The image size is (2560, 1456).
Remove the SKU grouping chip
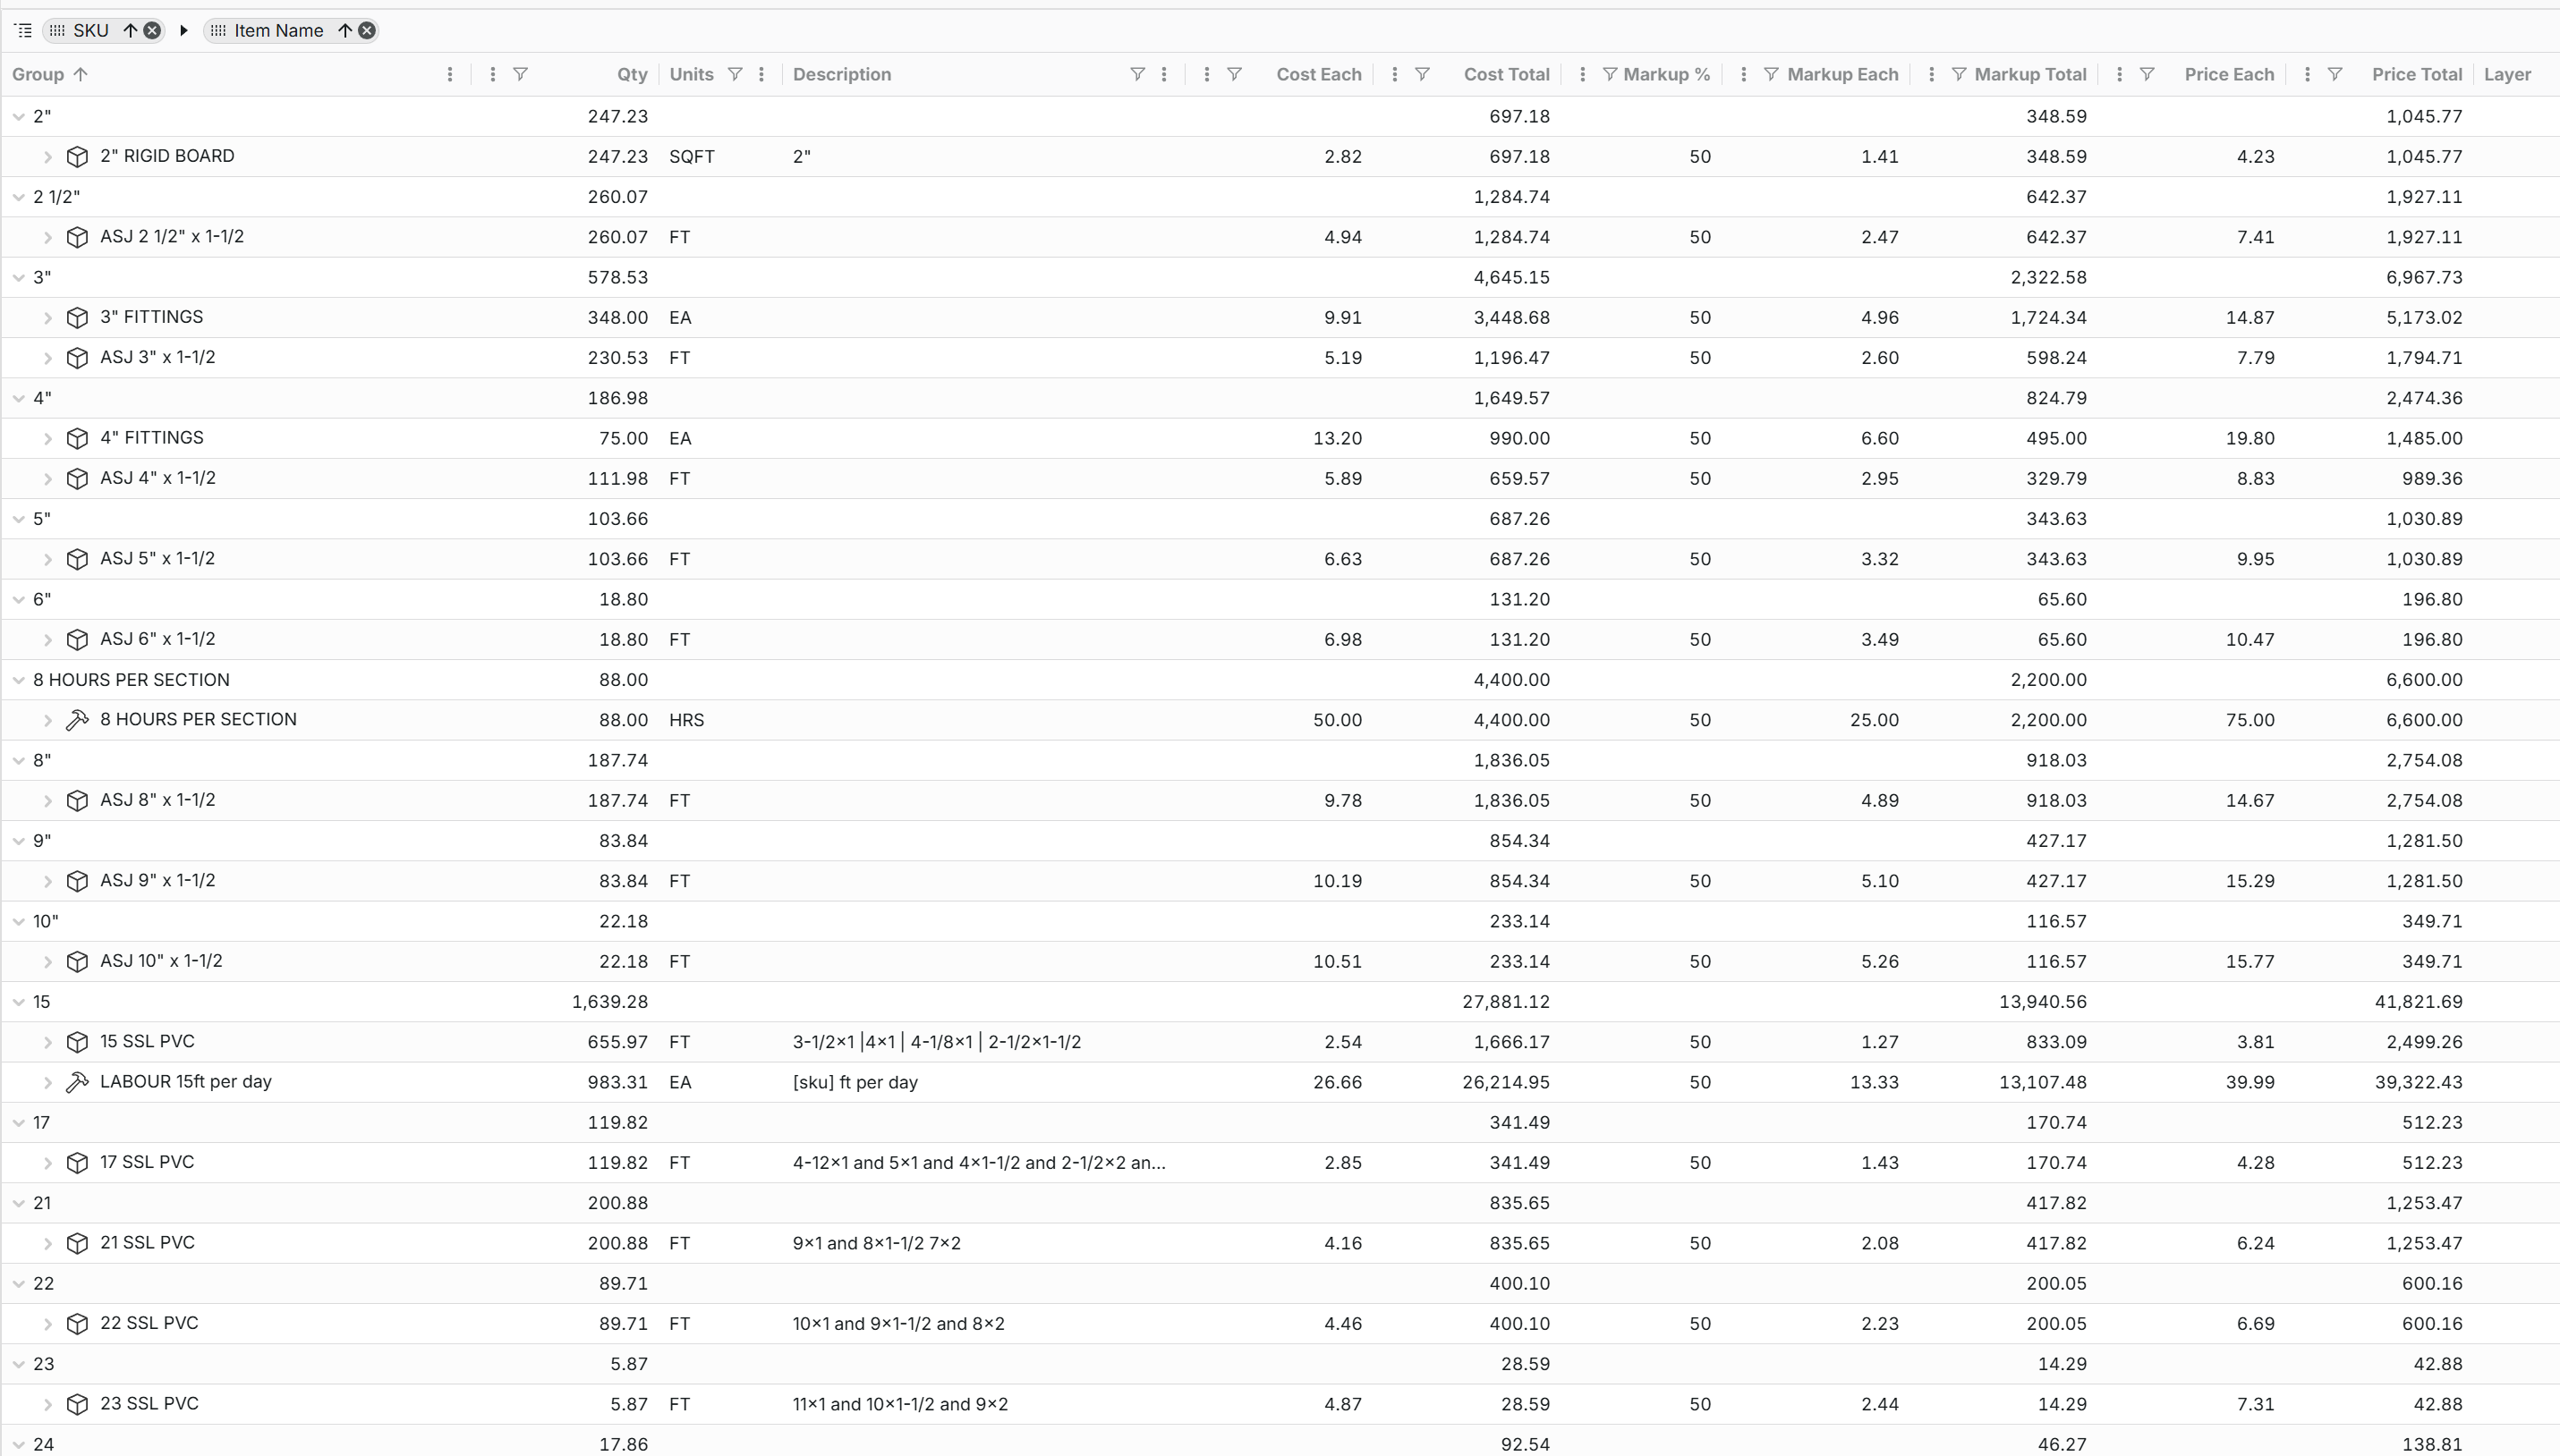[152, 30]
